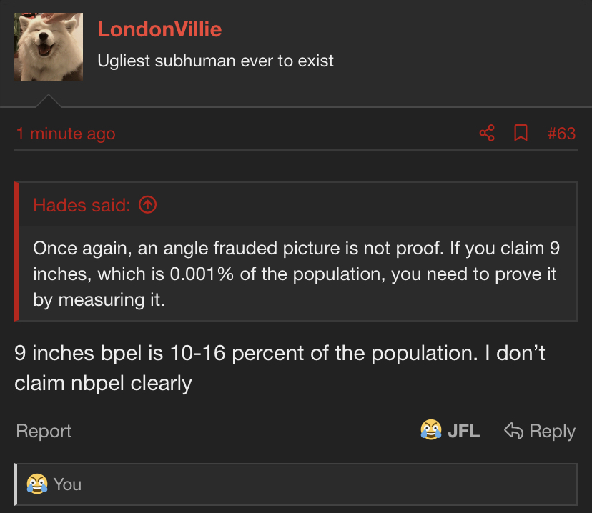Screen dimensions: 592x513
Task: Open the Samoyed dog avatar thumbnail
Action: [x=49, y=47]
